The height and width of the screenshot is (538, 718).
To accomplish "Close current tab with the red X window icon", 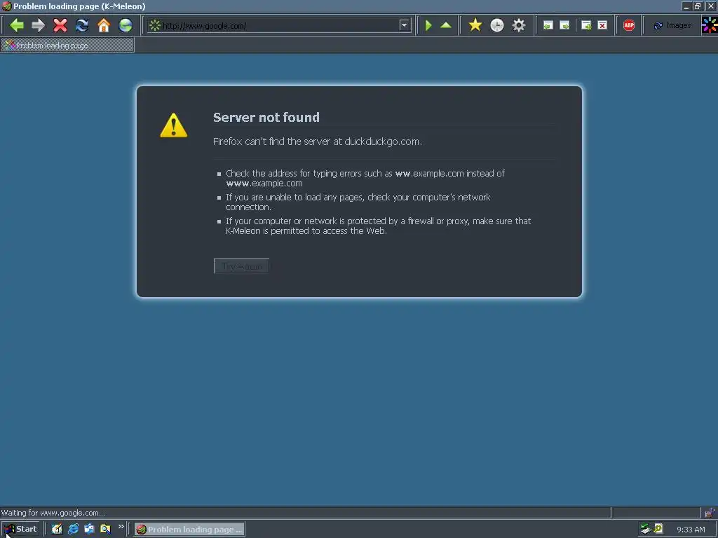I will tap(602, 25).
